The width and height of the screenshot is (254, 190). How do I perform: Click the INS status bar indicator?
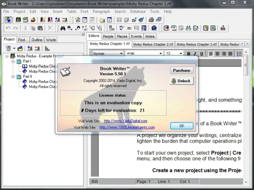(x=95, y=181)
